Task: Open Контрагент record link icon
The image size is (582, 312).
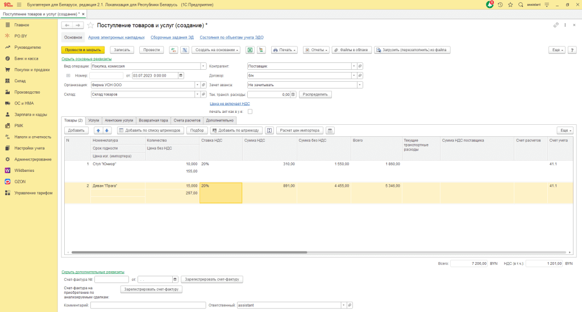Action: point(360,66)
